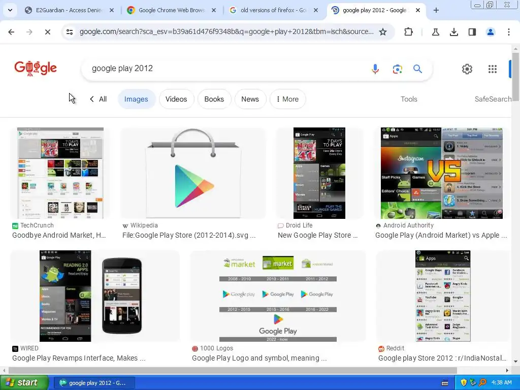Search by image with Google Lens icon
Screen dimensions: 520x390
click(x=397, y=69)
